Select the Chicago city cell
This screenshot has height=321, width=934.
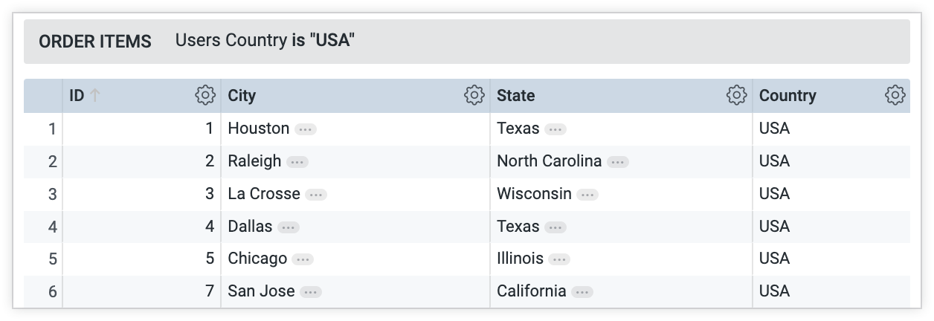tap(257, 259)
